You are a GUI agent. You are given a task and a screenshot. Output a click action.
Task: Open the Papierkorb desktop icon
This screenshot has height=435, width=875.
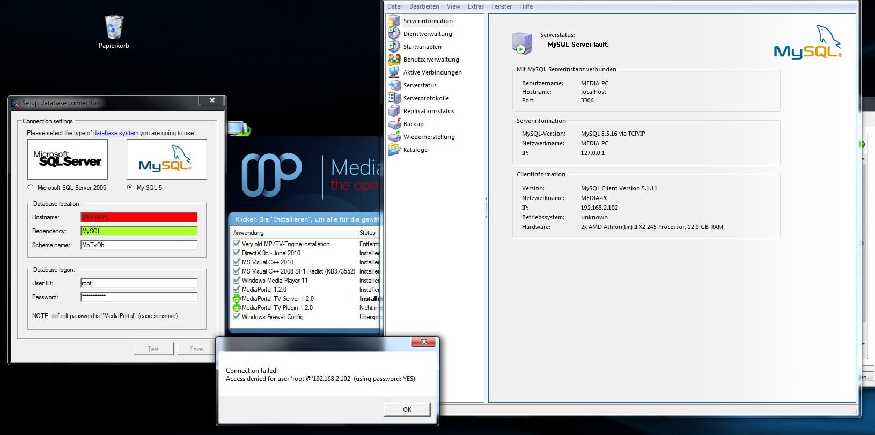pos(114,28)
